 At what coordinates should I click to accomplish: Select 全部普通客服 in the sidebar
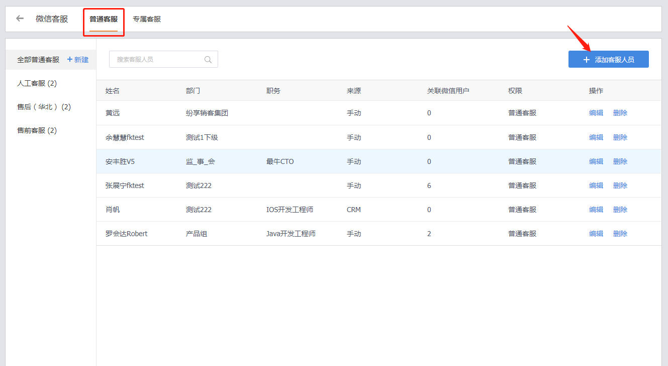tap(38, 60)
